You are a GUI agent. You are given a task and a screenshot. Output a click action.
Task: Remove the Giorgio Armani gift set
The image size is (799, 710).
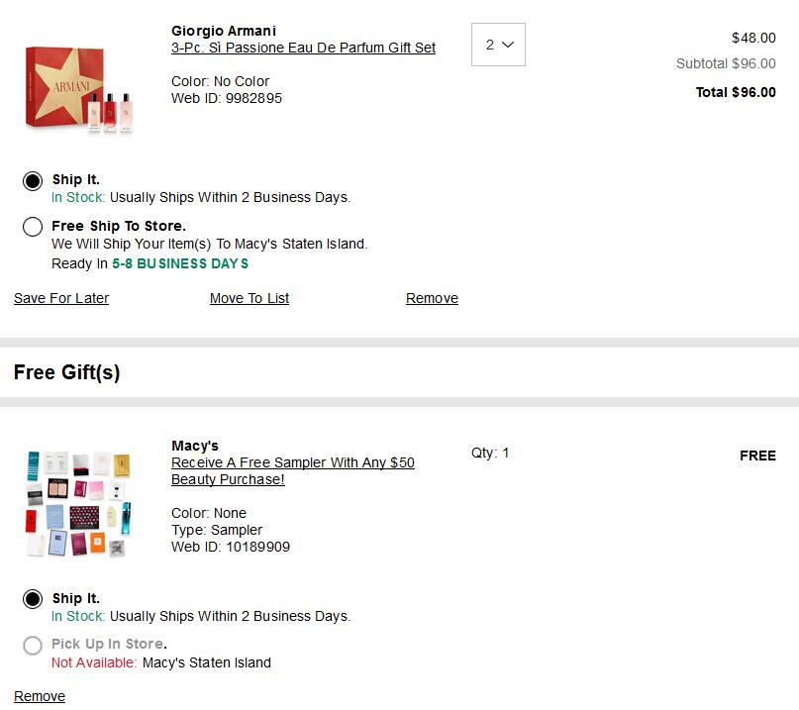point(432,298)
